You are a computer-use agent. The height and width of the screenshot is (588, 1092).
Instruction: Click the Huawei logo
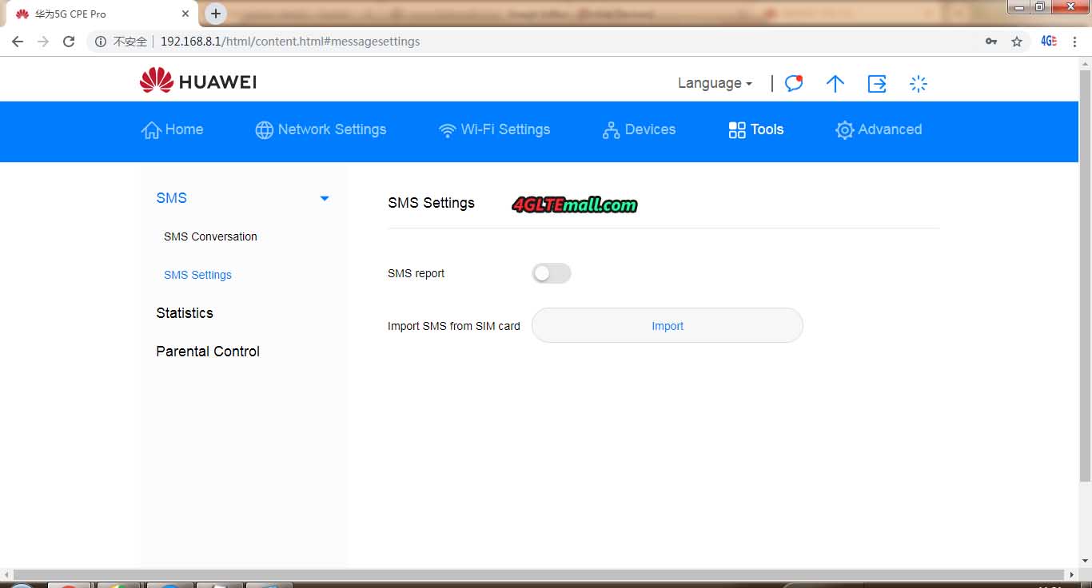pos(197,81)
